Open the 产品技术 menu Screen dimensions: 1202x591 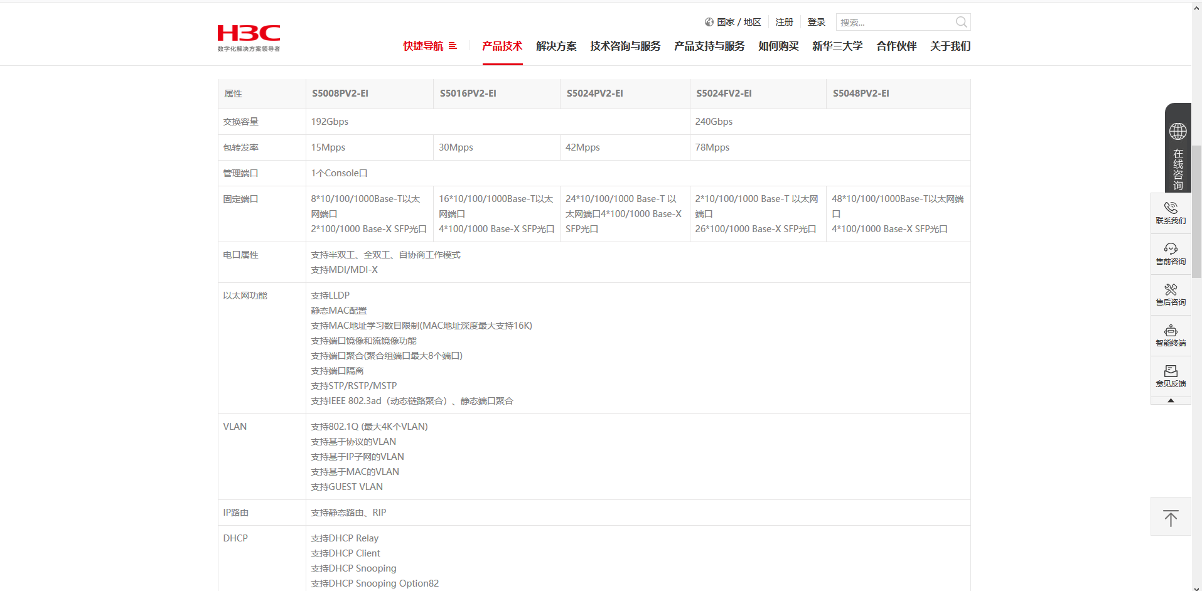(502, 46)
